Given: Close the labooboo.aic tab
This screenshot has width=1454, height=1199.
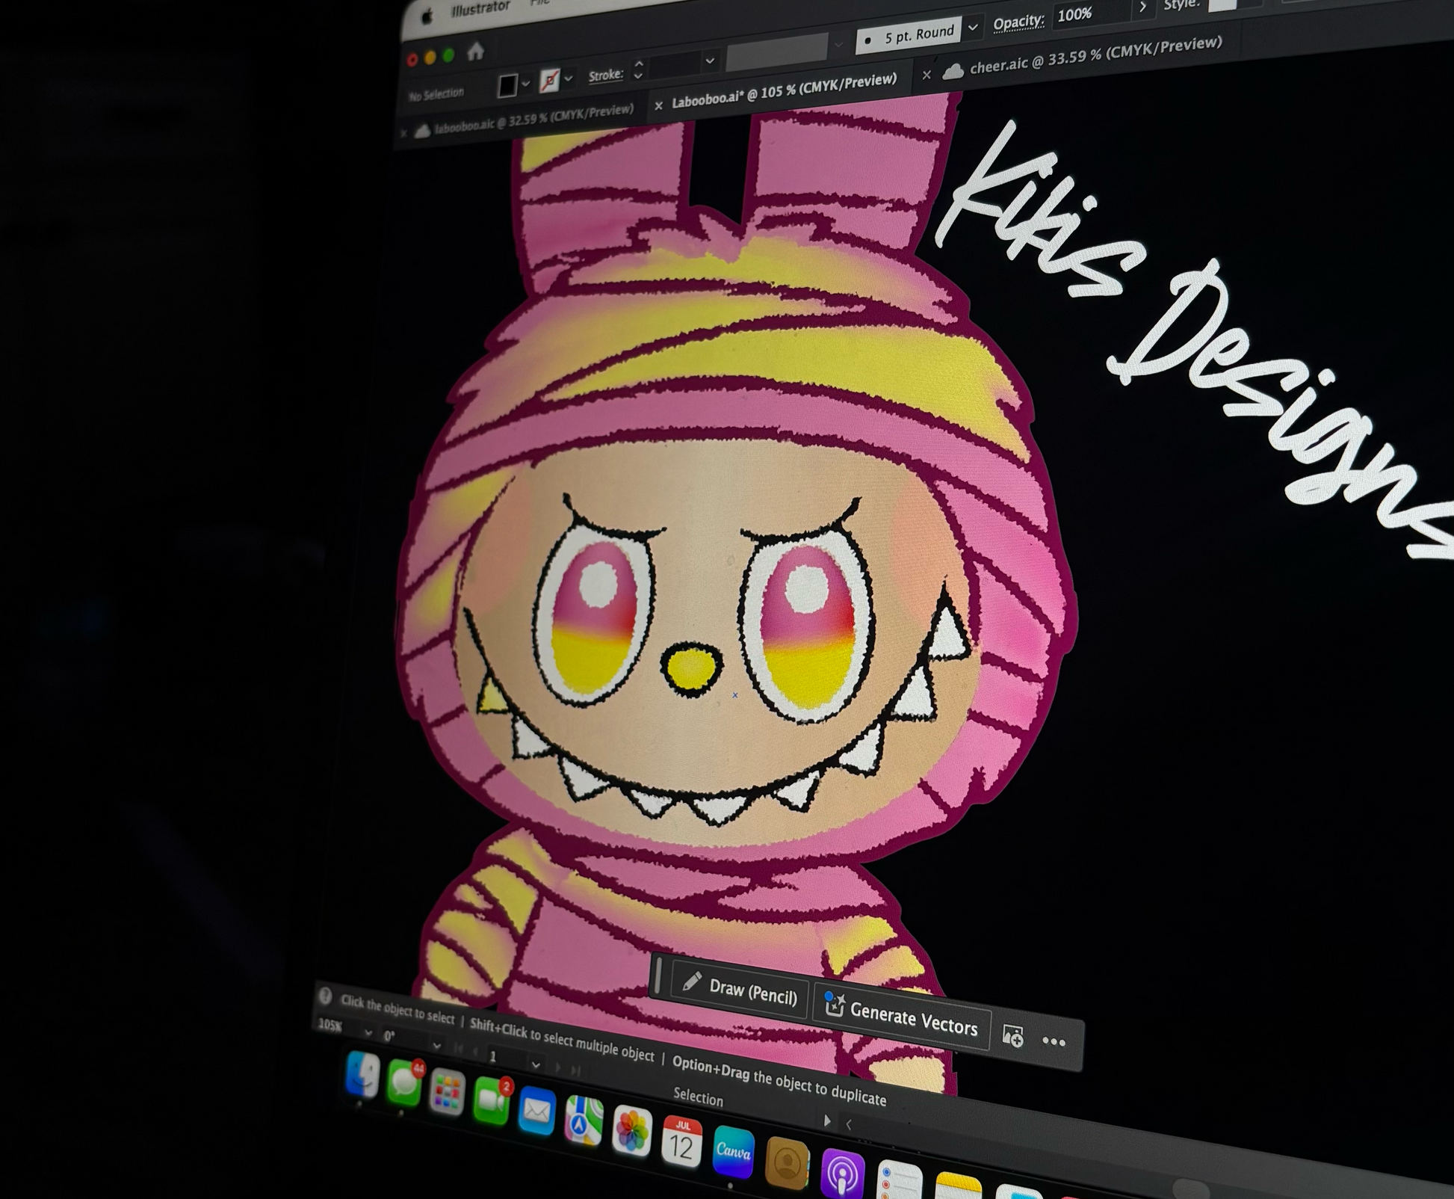Looking at the screenshot, I should tap(403, 134).
